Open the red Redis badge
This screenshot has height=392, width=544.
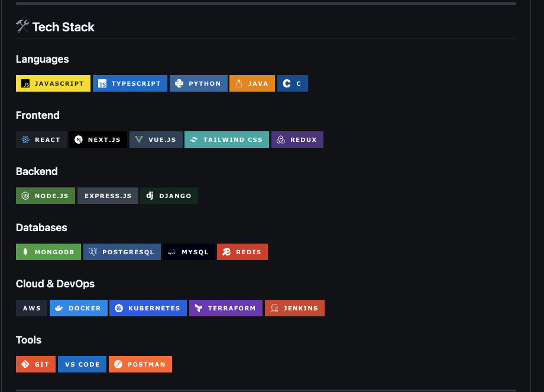pos(242,252)
